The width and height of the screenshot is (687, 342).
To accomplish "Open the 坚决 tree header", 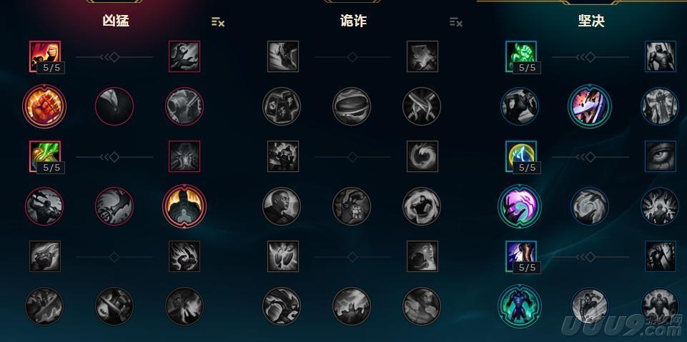I will [x=591, y=21].
